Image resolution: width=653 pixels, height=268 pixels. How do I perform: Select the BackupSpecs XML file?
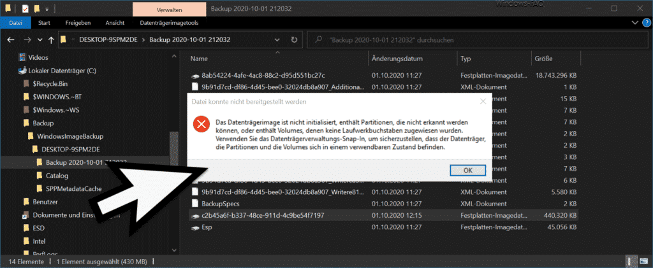point(220,204)
